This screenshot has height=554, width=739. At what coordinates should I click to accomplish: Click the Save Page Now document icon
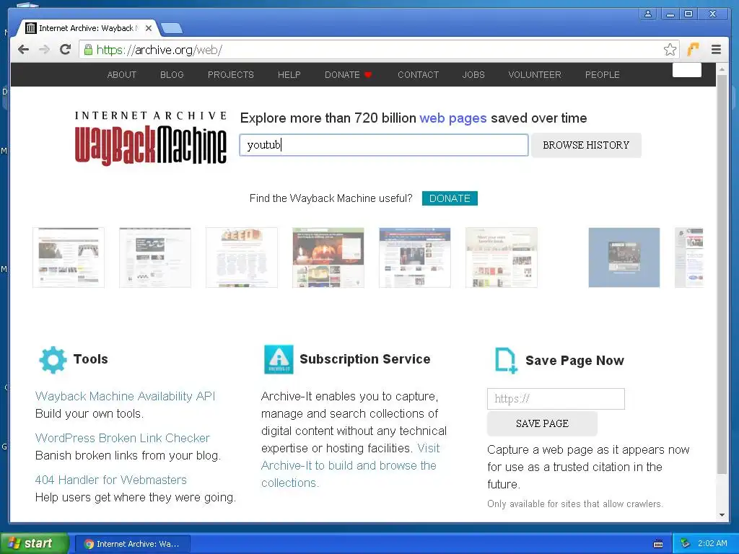click(x=506, y=361)
